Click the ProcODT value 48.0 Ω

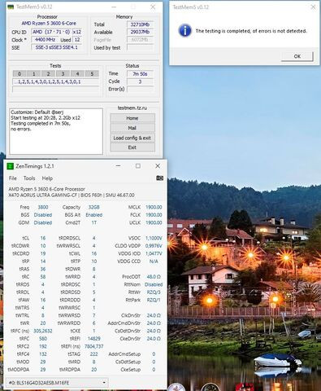tap(154, 277)
